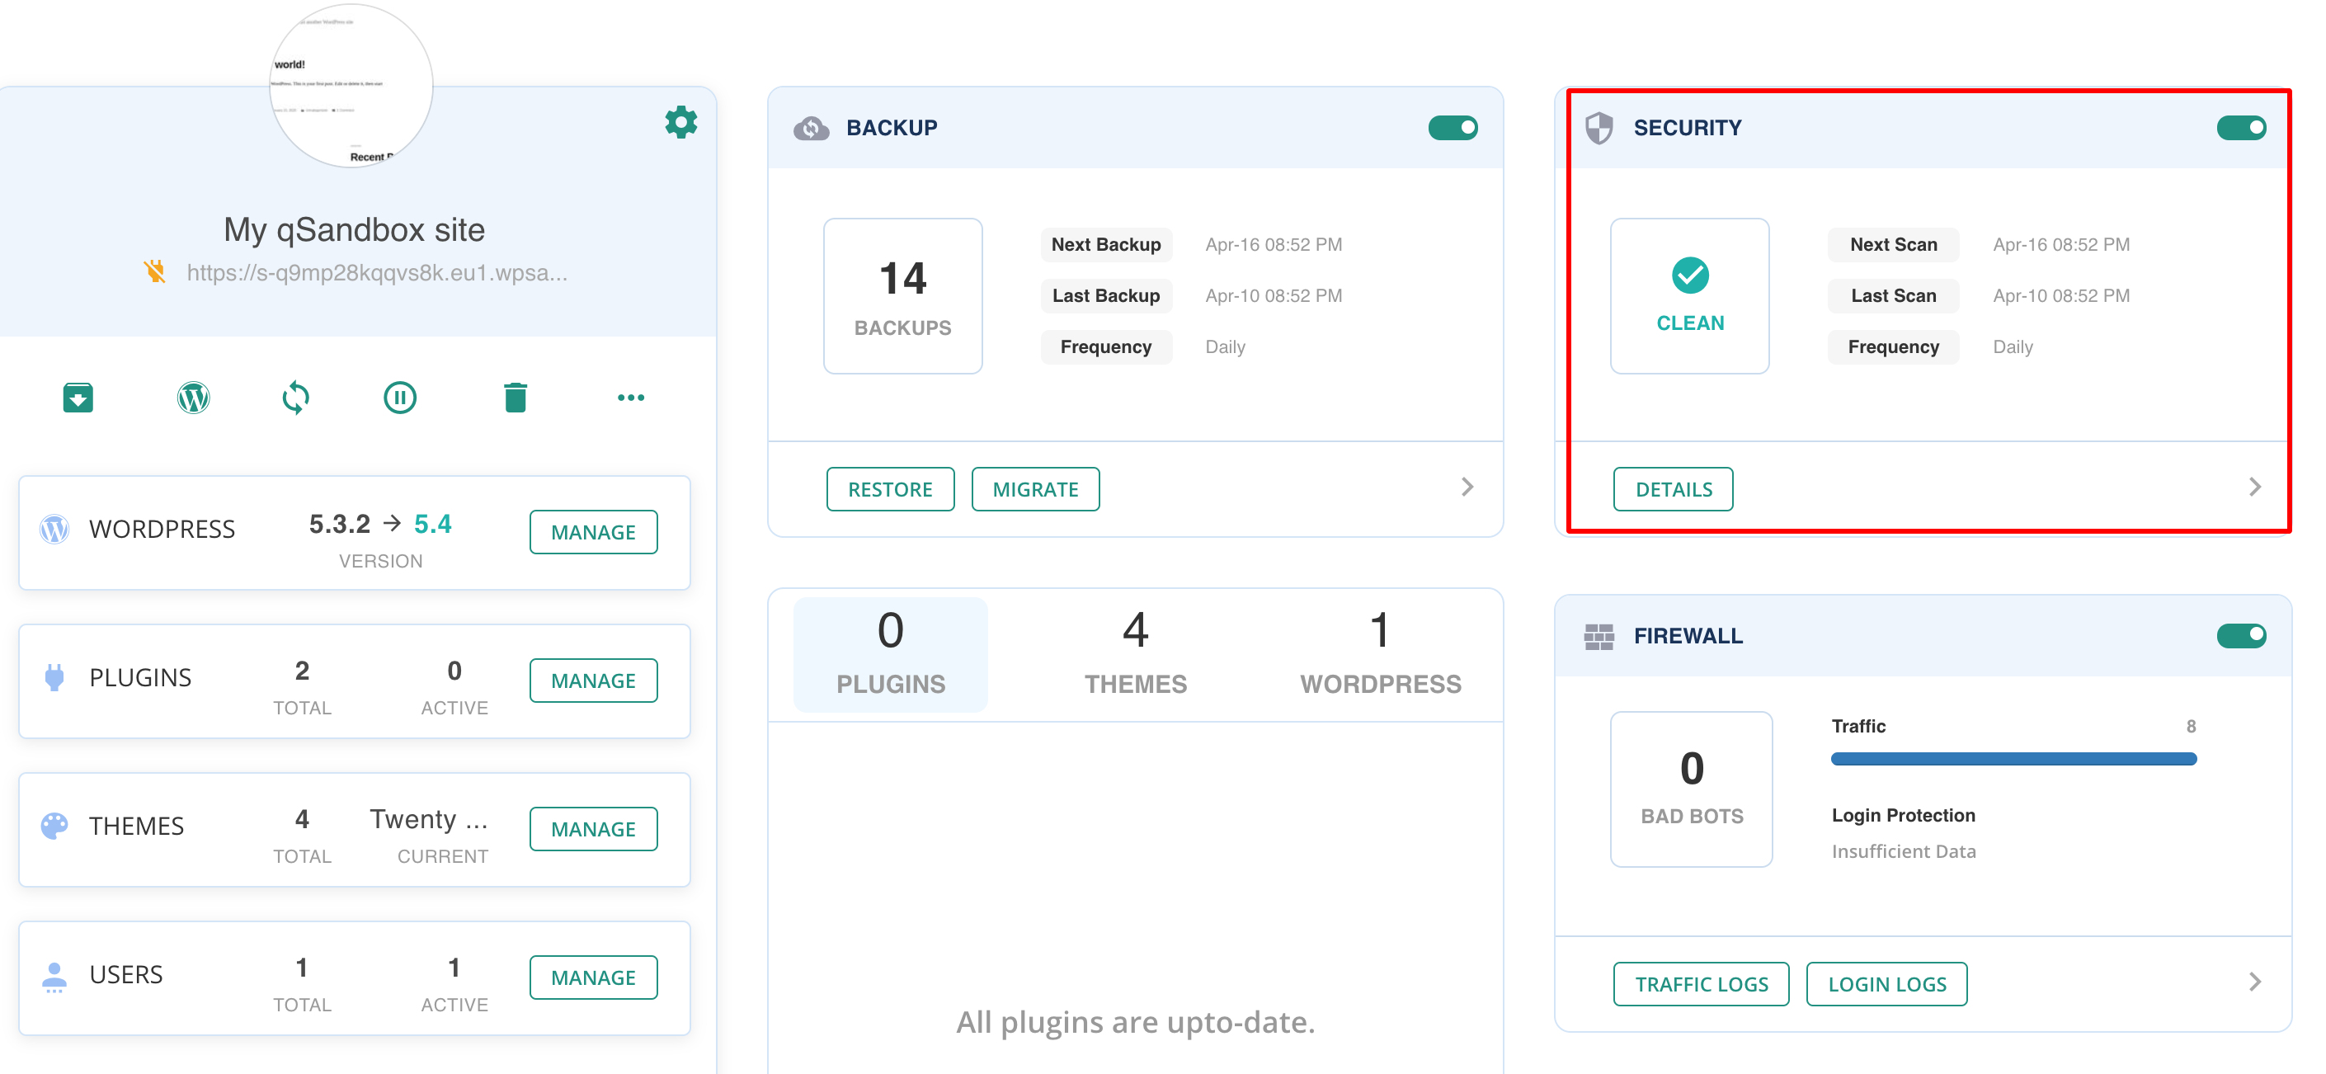
Task: Click the Restore button
Action: tap(889, 490)
